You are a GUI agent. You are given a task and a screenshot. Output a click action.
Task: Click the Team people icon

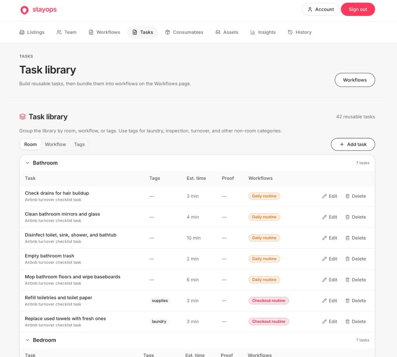coord(59,32)
